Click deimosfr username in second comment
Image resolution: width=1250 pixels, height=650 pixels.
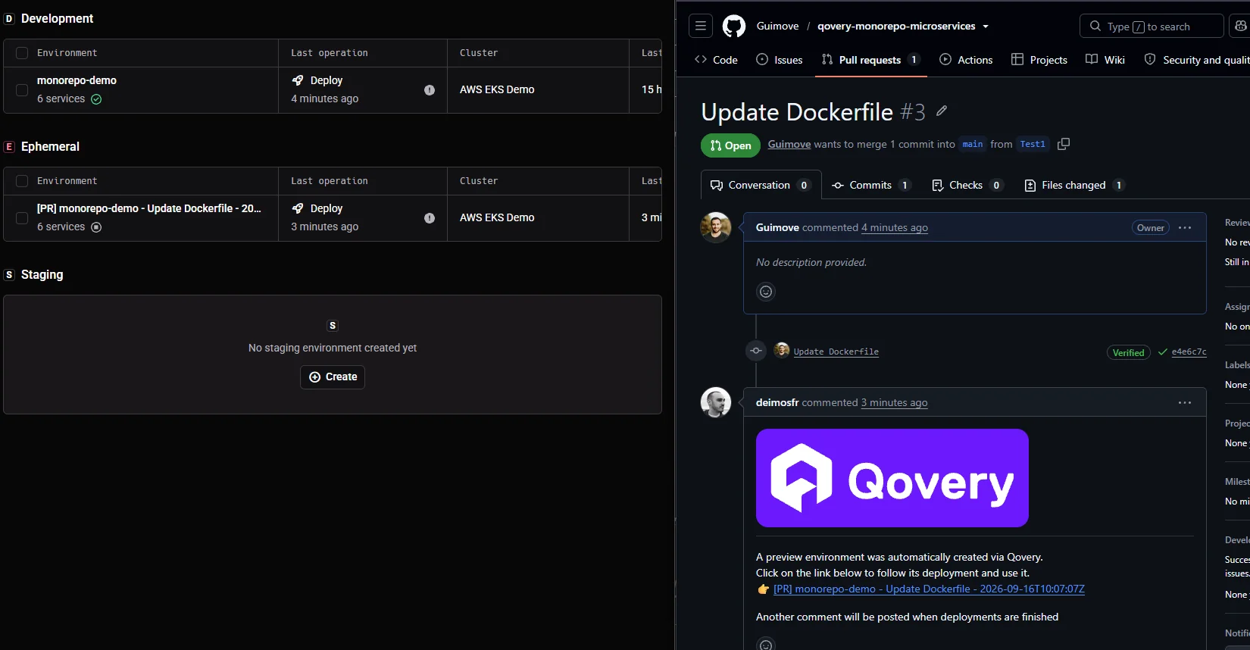coord(777,402)
